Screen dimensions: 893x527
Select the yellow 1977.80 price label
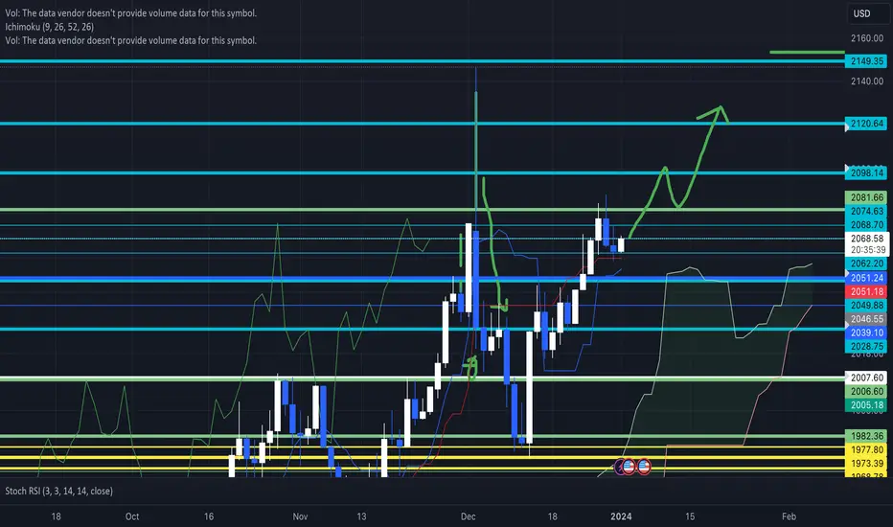pos(865,450)
